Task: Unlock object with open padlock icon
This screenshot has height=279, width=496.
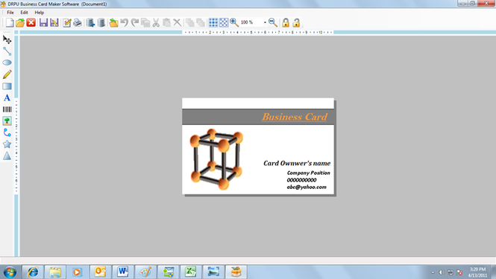Action: (x=296, y=23)
